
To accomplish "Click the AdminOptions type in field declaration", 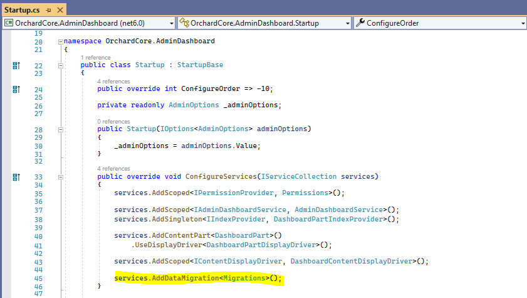I will (x=194, y=105).
